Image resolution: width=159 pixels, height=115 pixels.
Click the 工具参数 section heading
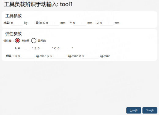tap(13, 16)
